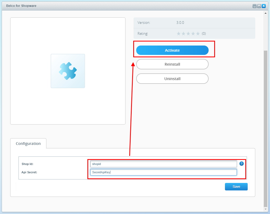Select the "Api Secret:" label
270x214 pixels.
click(29, 172)
